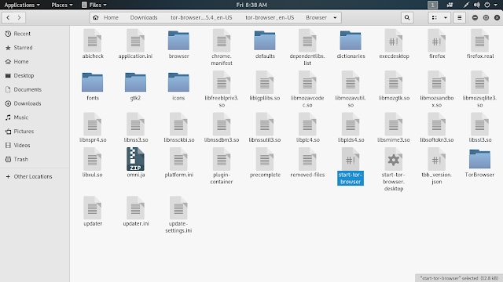Navigate to Home in path bar
The image size is (503, 282).
pyautogui.click(x=106, y=17)
